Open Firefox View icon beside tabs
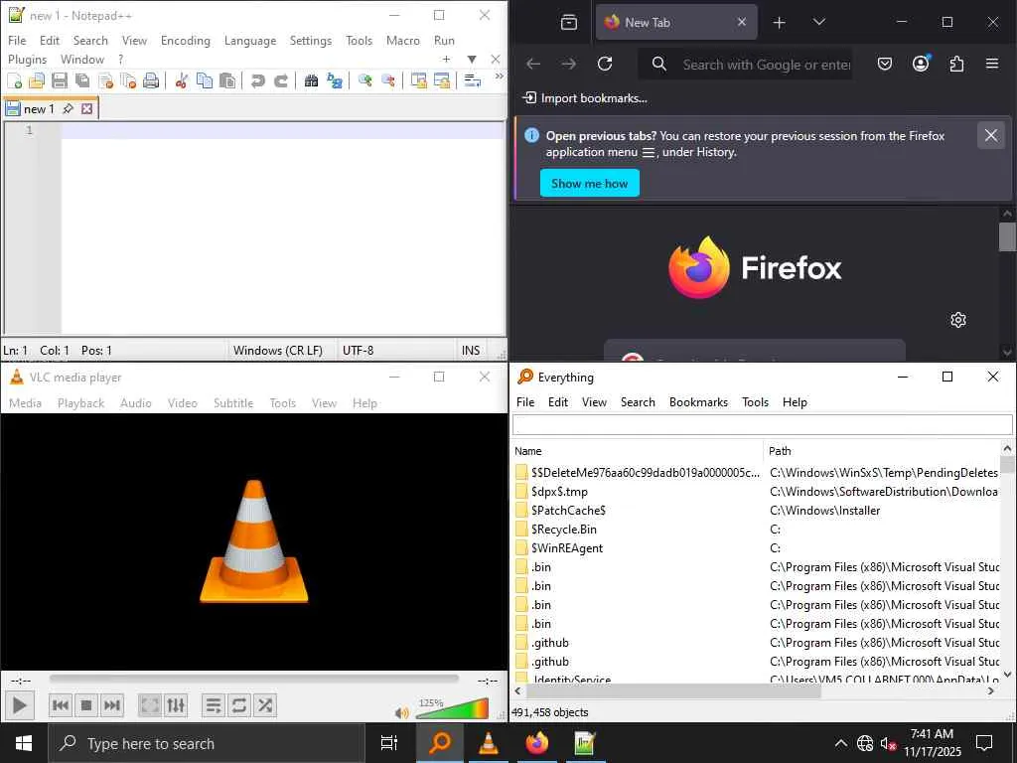 (569, 23)
